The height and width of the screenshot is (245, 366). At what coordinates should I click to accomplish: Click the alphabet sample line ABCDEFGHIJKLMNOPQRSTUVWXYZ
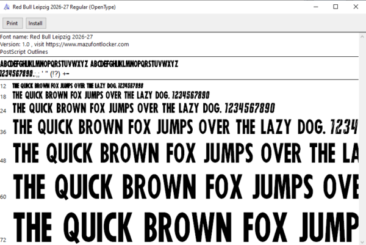pyautogui.click(x=89, y=64)
